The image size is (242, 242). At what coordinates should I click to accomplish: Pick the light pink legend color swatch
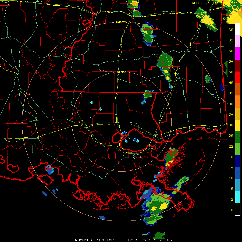[x=237, y=41]
